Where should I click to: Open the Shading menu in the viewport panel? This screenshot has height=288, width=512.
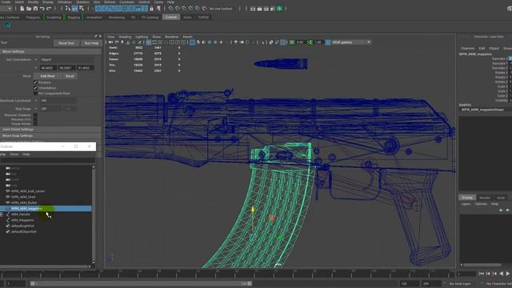pos(125,37)
